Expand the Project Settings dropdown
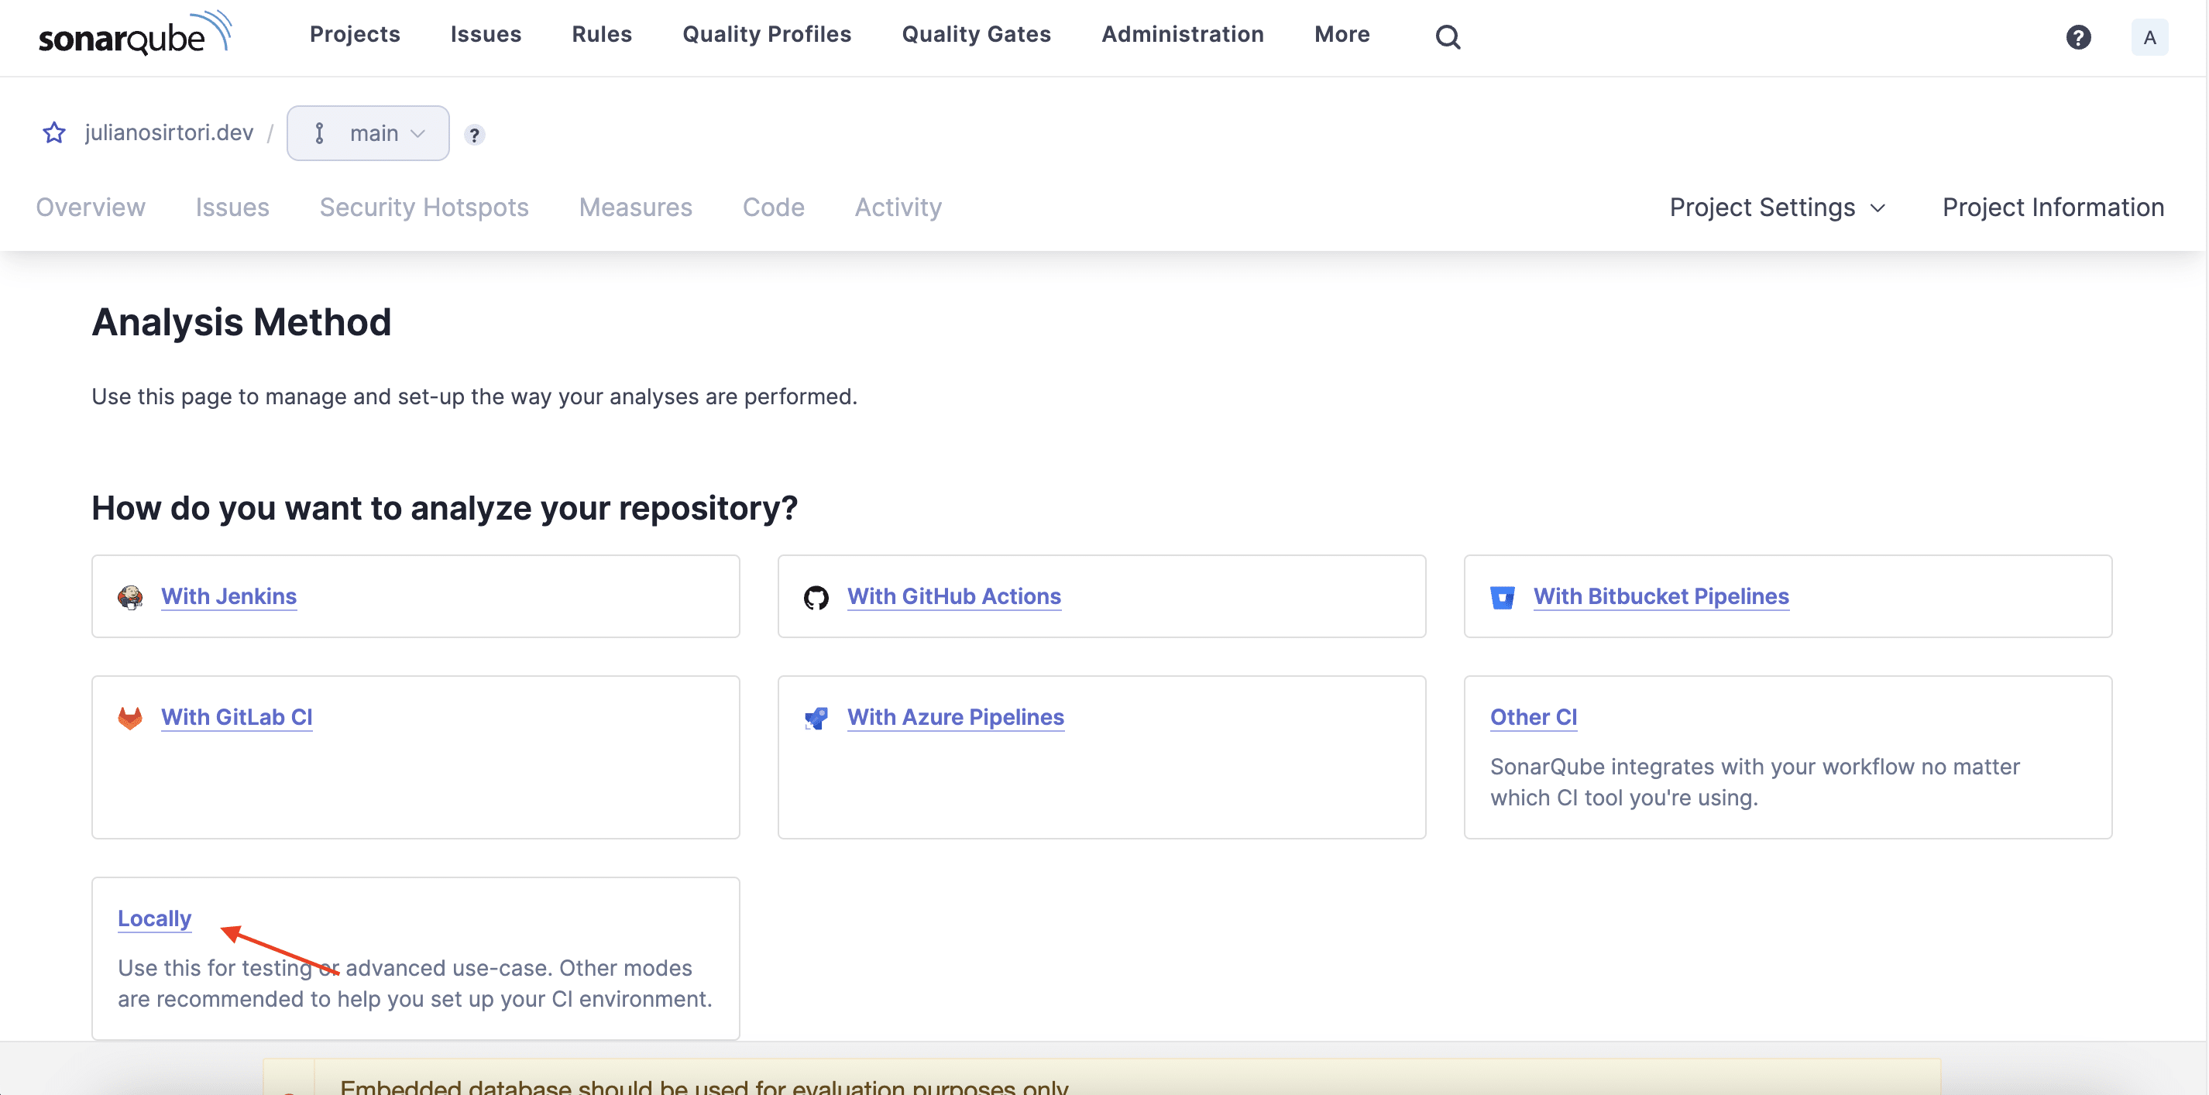The width and height of the screenshot is (2209, 1095). click(1778, 208)
